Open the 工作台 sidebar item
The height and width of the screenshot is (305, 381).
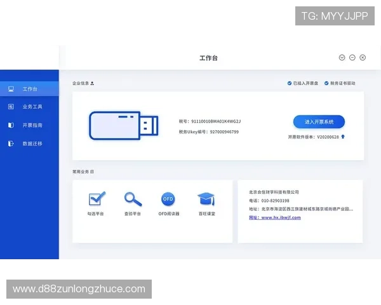(29, 89)
